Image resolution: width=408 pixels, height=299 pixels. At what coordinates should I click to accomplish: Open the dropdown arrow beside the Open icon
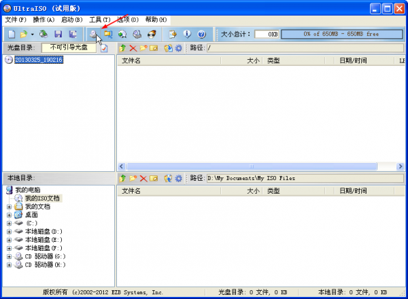(33, 33)
